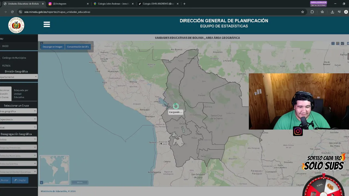Open the Todas las Provincias dropdown
349x196 pixels.
tap(18, 148)
